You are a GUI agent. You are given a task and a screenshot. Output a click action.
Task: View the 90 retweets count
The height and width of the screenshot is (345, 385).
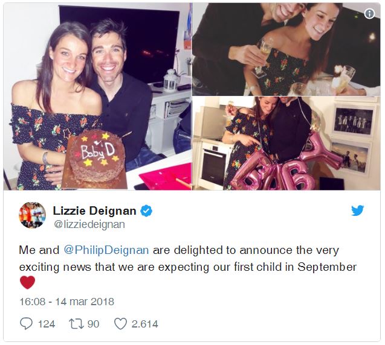(93, 324)
